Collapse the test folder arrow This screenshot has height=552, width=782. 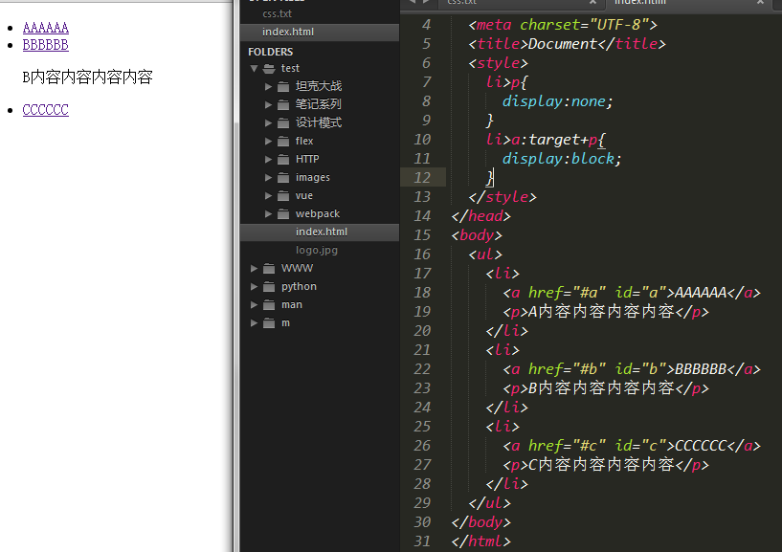tap(254, 68)
